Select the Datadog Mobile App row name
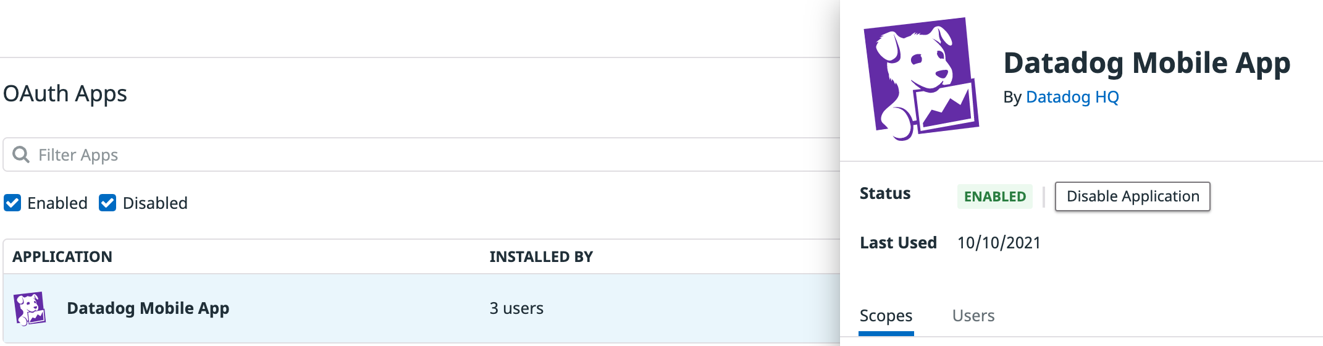Viewport: 1323px width, 346px height. (148, 308)
